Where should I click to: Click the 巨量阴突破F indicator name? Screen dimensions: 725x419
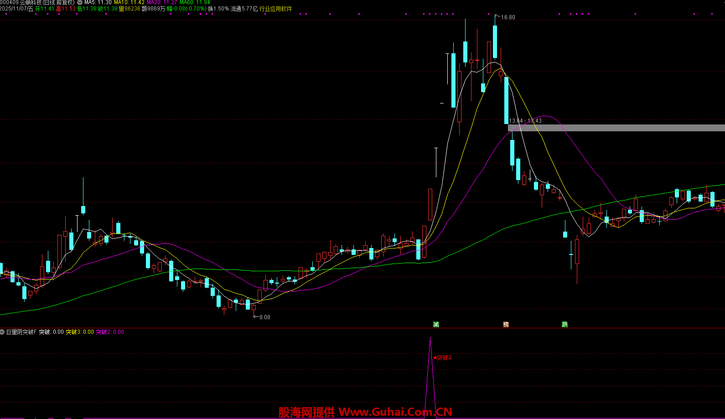coord(21,332)
